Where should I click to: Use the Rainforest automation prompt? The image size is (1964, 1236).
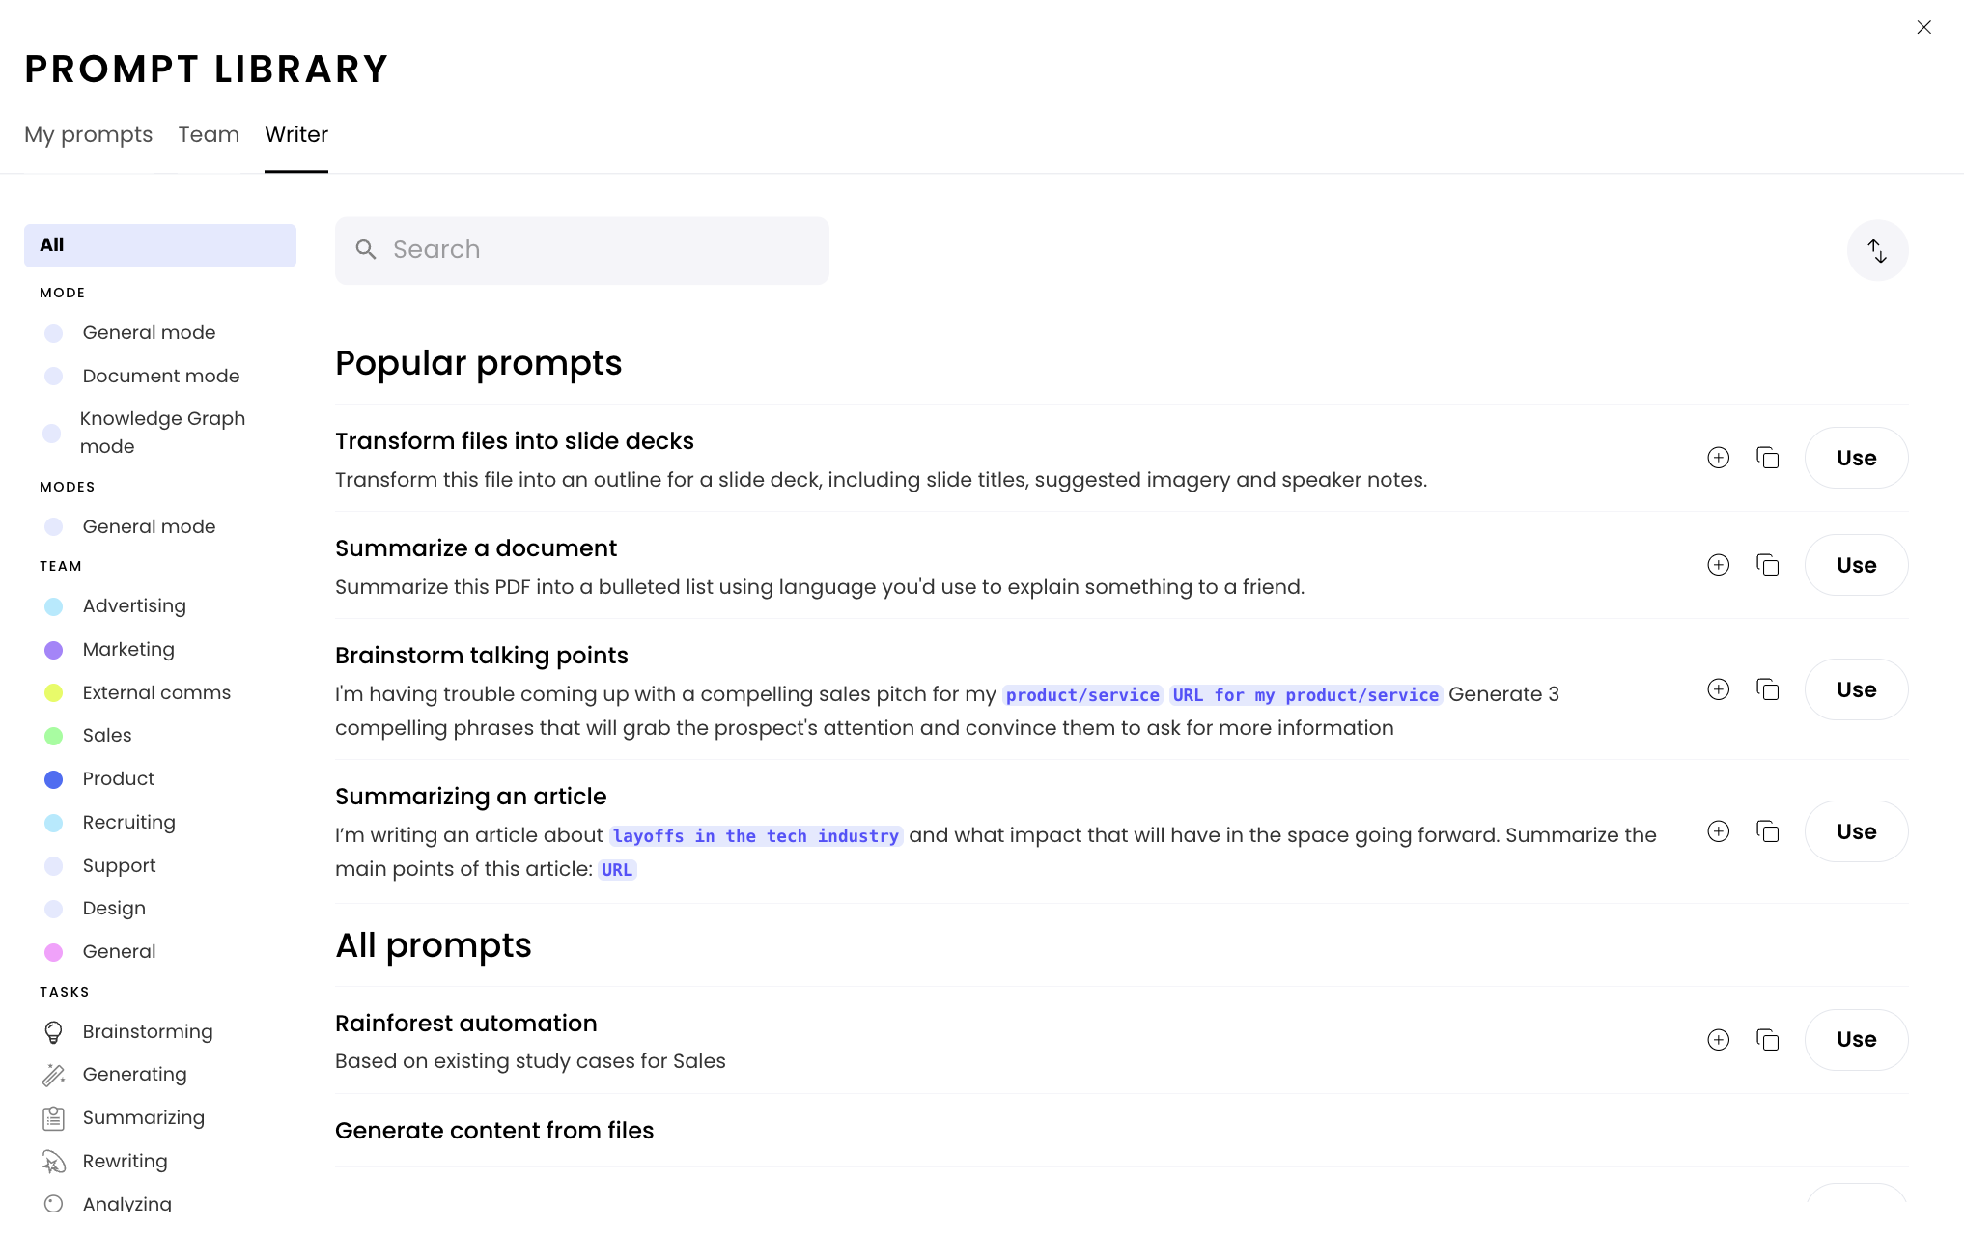(1856, 1040)
